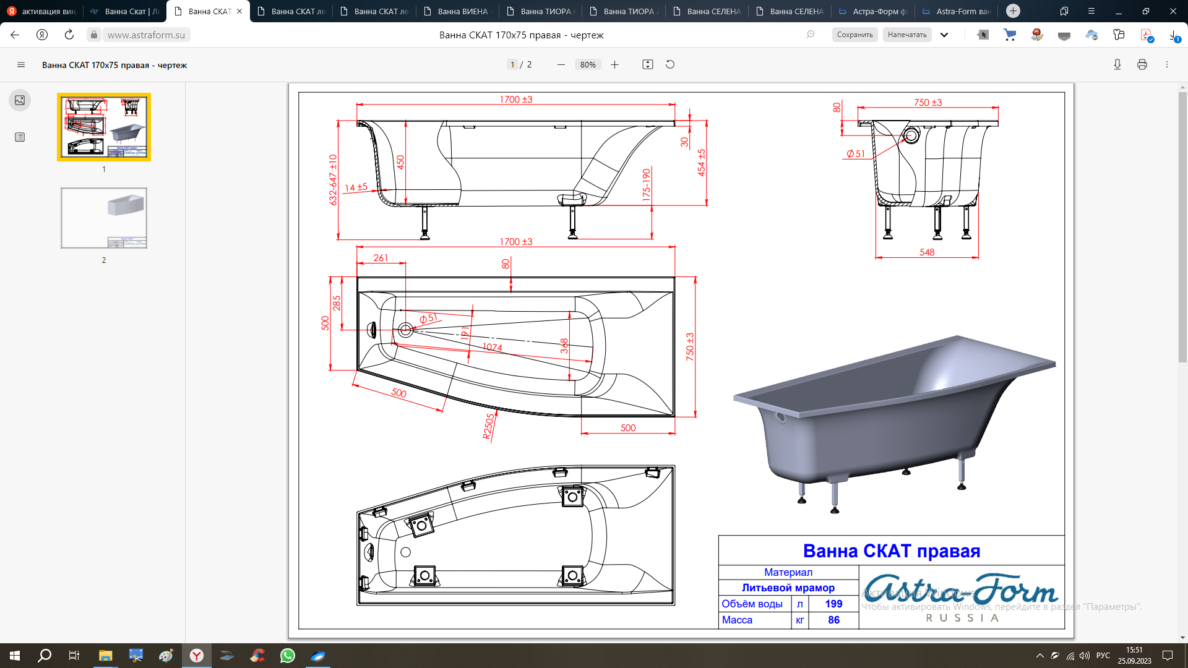Open the downloads icon with badge

tap(1174, 35)
